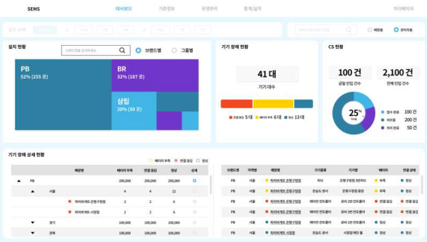Click the red status dot for 파리바게트 시청점
This screenshot has width=427, height=242.
[70, 212]
